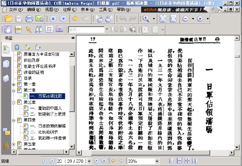Select the 二、我碰到了土肥原 bookmark
This screenshot has height=166, width=242.
[48, 114]
